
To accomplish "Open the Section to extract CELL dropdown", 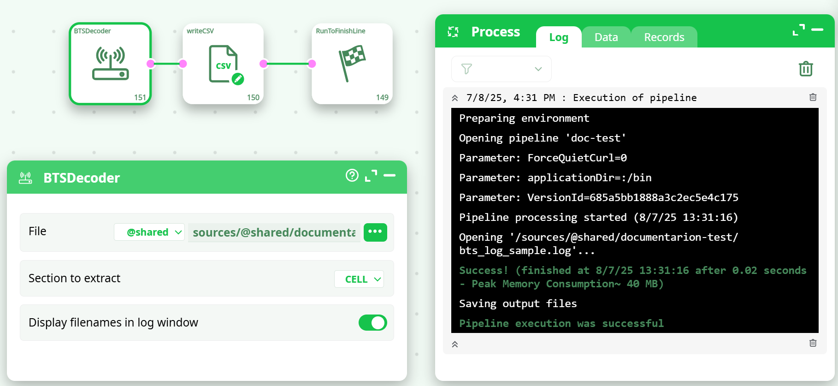I will pyautogui.click(x=359, y=279).
